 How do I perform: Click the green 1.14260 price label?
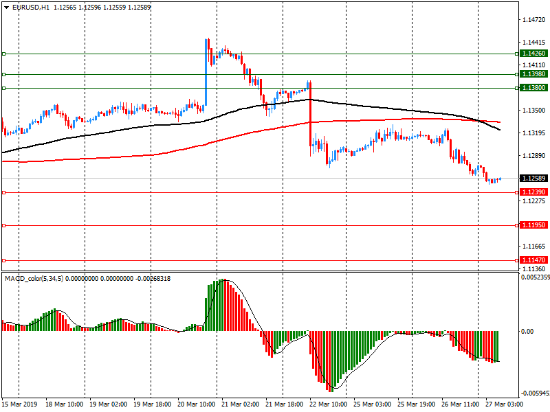533,54
